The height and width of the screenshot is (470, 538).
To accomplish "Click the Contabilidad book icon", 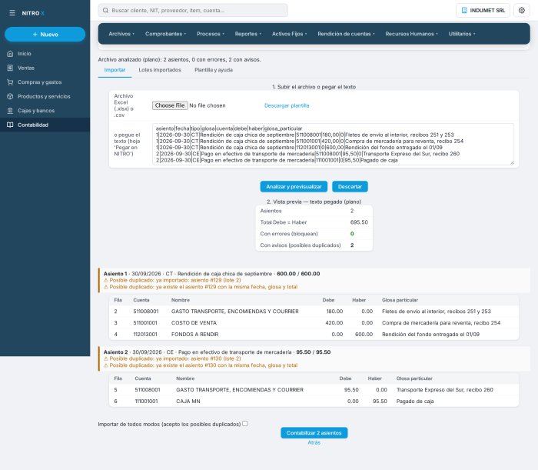I will pyautogui.click(x=10, y=125).
